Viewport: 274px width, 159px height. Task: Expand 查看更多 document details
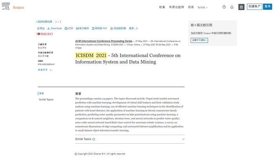tap(45, 70)
